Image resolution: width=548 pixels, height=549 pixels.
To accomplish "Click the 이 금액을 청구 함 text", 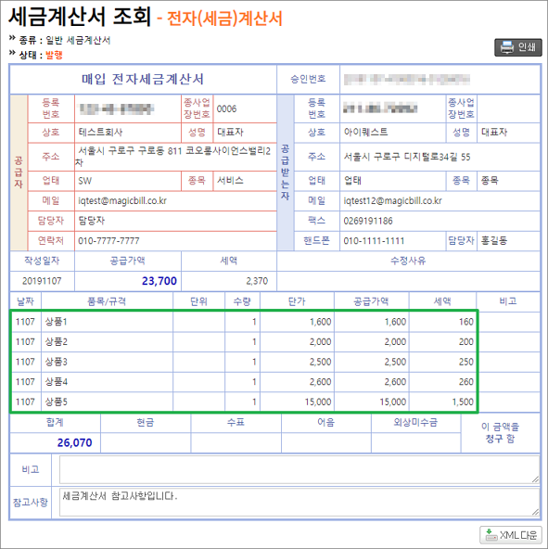I will tap(500, 432).
